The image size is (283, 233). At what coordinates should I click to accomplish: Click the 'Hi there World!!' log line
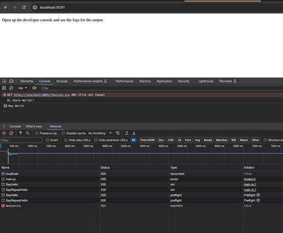(x=20, y=100)
